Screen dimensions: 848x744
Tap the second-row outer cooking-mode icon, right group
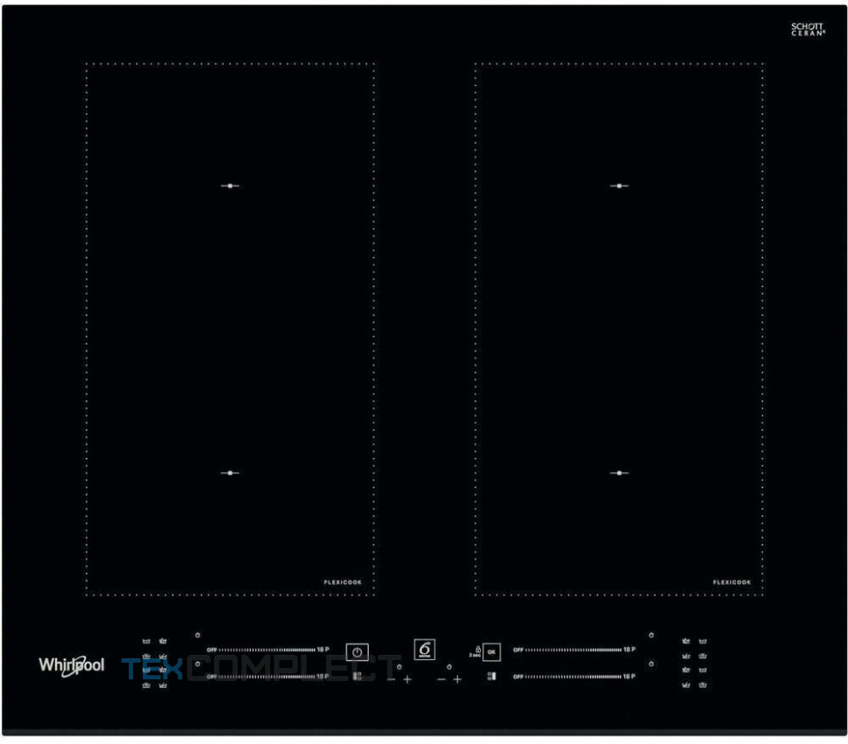point(703,656)
